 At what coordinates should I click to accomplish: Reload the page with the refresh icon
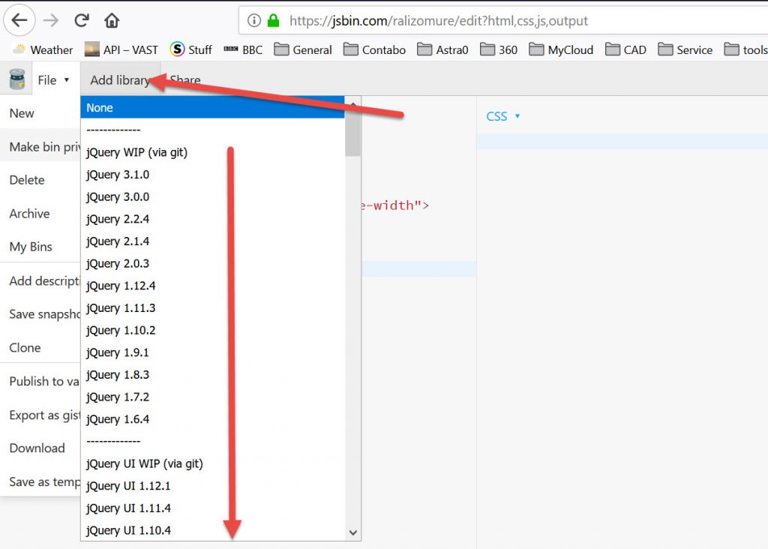tap(81, 20)
